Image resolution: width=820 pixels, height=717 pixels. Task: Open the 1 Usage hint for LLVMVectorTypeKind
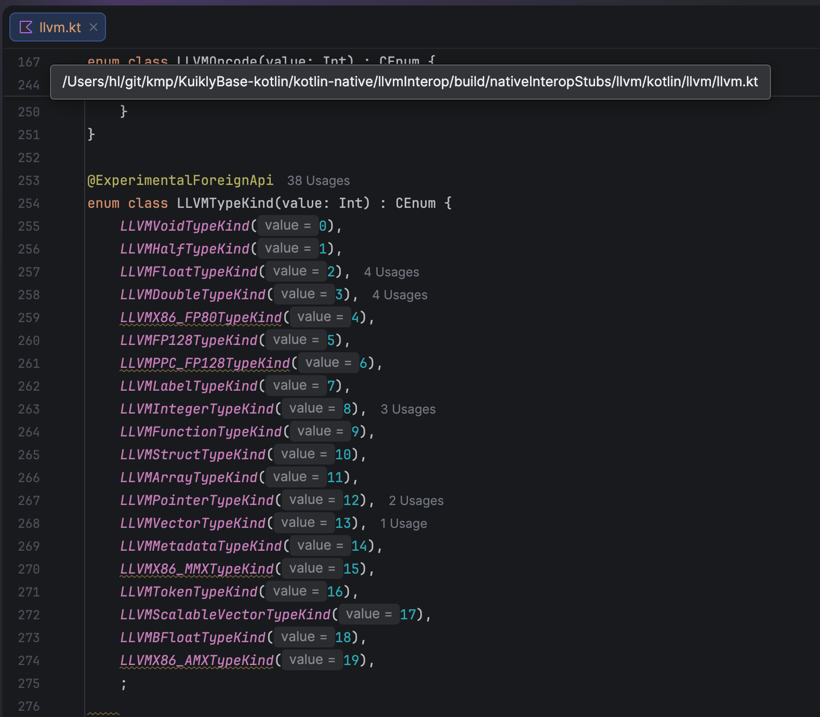pos(403,524)
